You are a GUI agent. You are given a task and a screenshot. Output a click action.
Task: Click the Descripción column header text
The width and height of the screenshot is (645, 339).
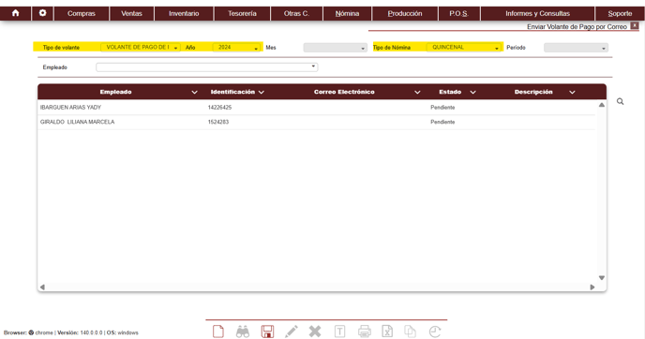point(533,92)
